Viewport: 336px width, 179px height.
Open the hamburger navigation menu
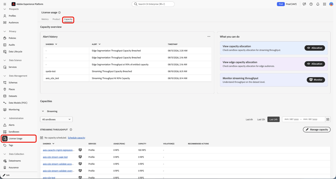5,4
